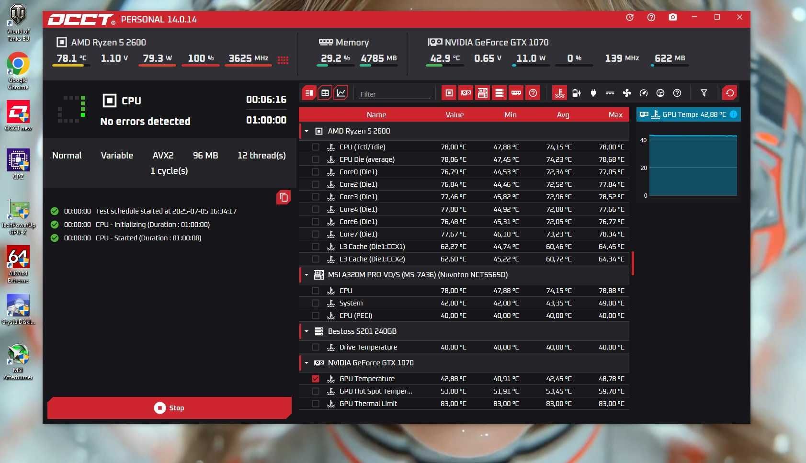Collapse the MSI A320M PRO-VD/S group
Screen dimensions: 806x463
tap(307, 275)
